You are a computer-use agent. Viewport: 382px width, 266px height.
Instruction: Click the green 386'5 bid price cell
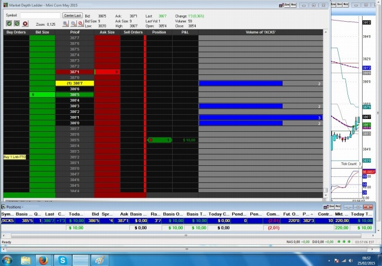[x=75, y=95]
